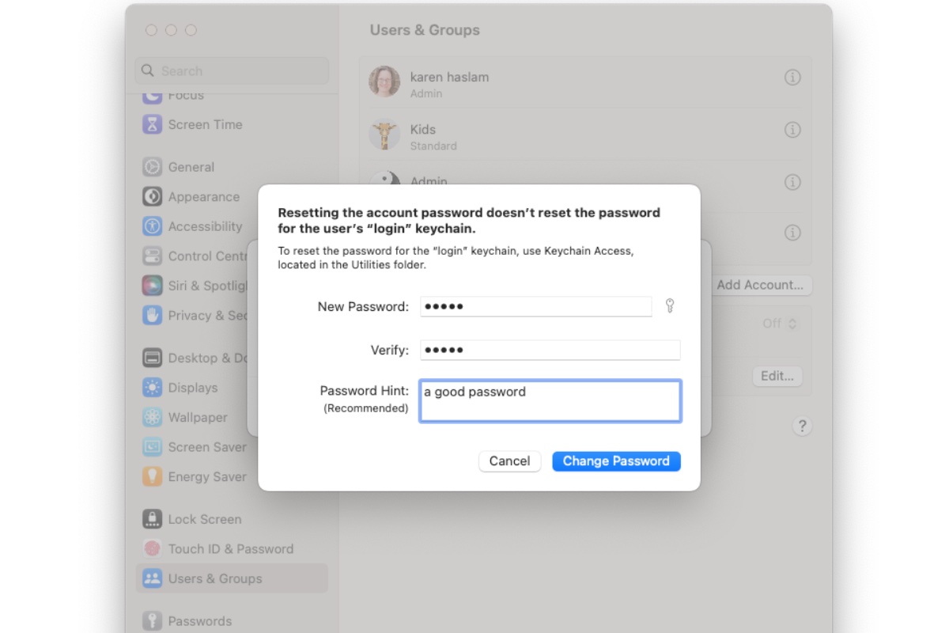Cancel the password change dialog
This screenshot has width=949, height=633.
coord(509,461)
